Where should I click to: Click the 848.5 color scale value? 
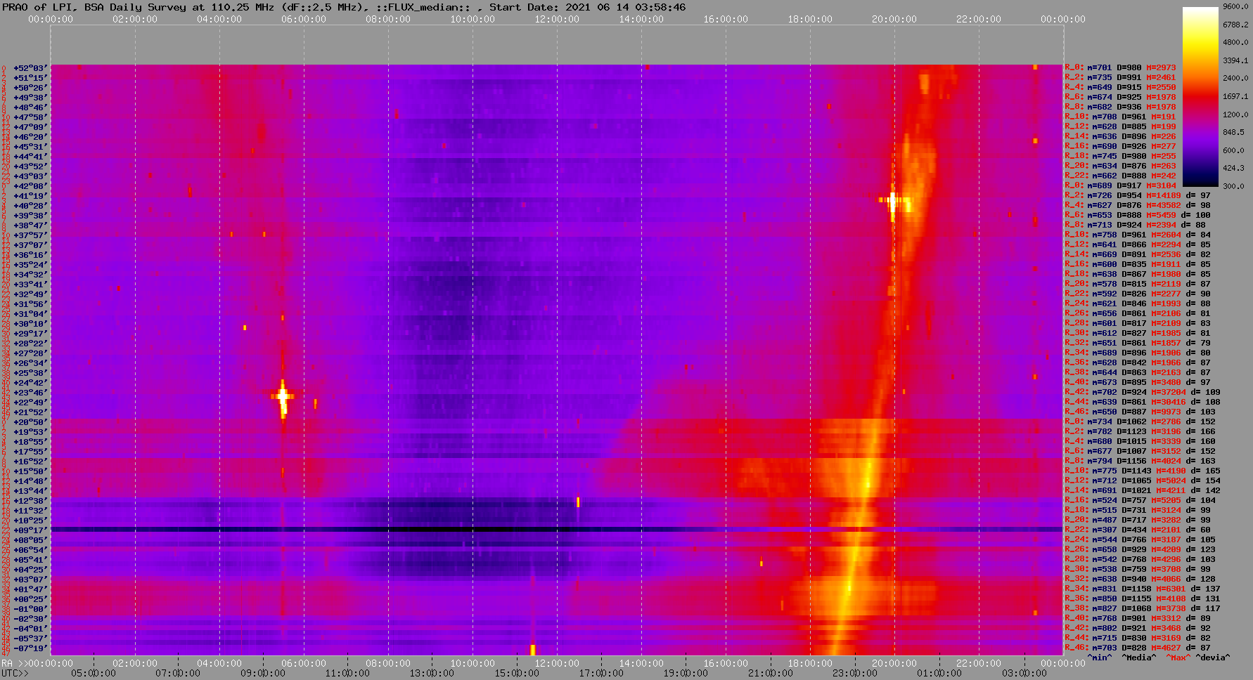click(1233, 133)
